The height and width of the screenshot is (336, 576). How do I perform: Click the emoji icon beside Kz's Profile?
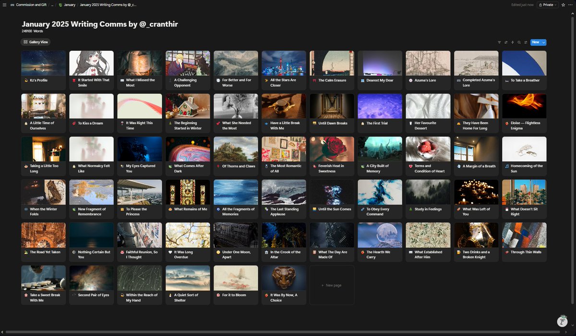[x=26, y=81]
